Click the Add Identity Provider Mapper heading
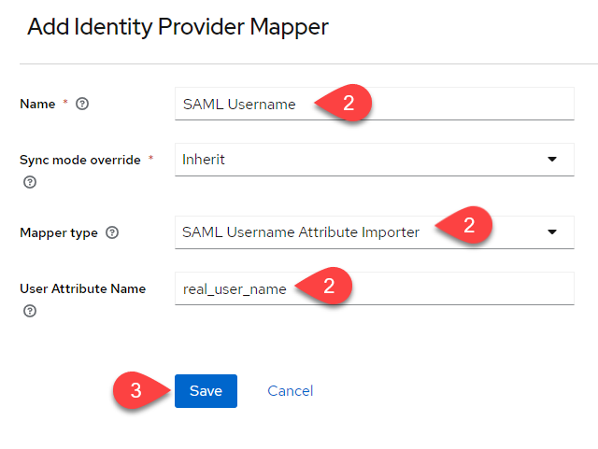This screenshot has width=598, height=449. tap(178, 27)
